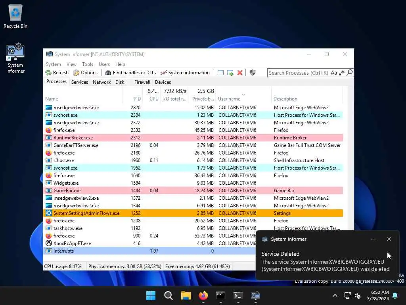Viewport: 406px width, 305px height.
Task: Select firefox.exe row with PID 2332
Action: tap(193, 130)
